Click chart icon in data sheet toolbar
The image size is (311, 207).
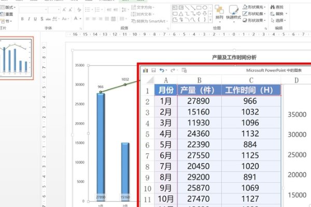(x=145, y=70)
